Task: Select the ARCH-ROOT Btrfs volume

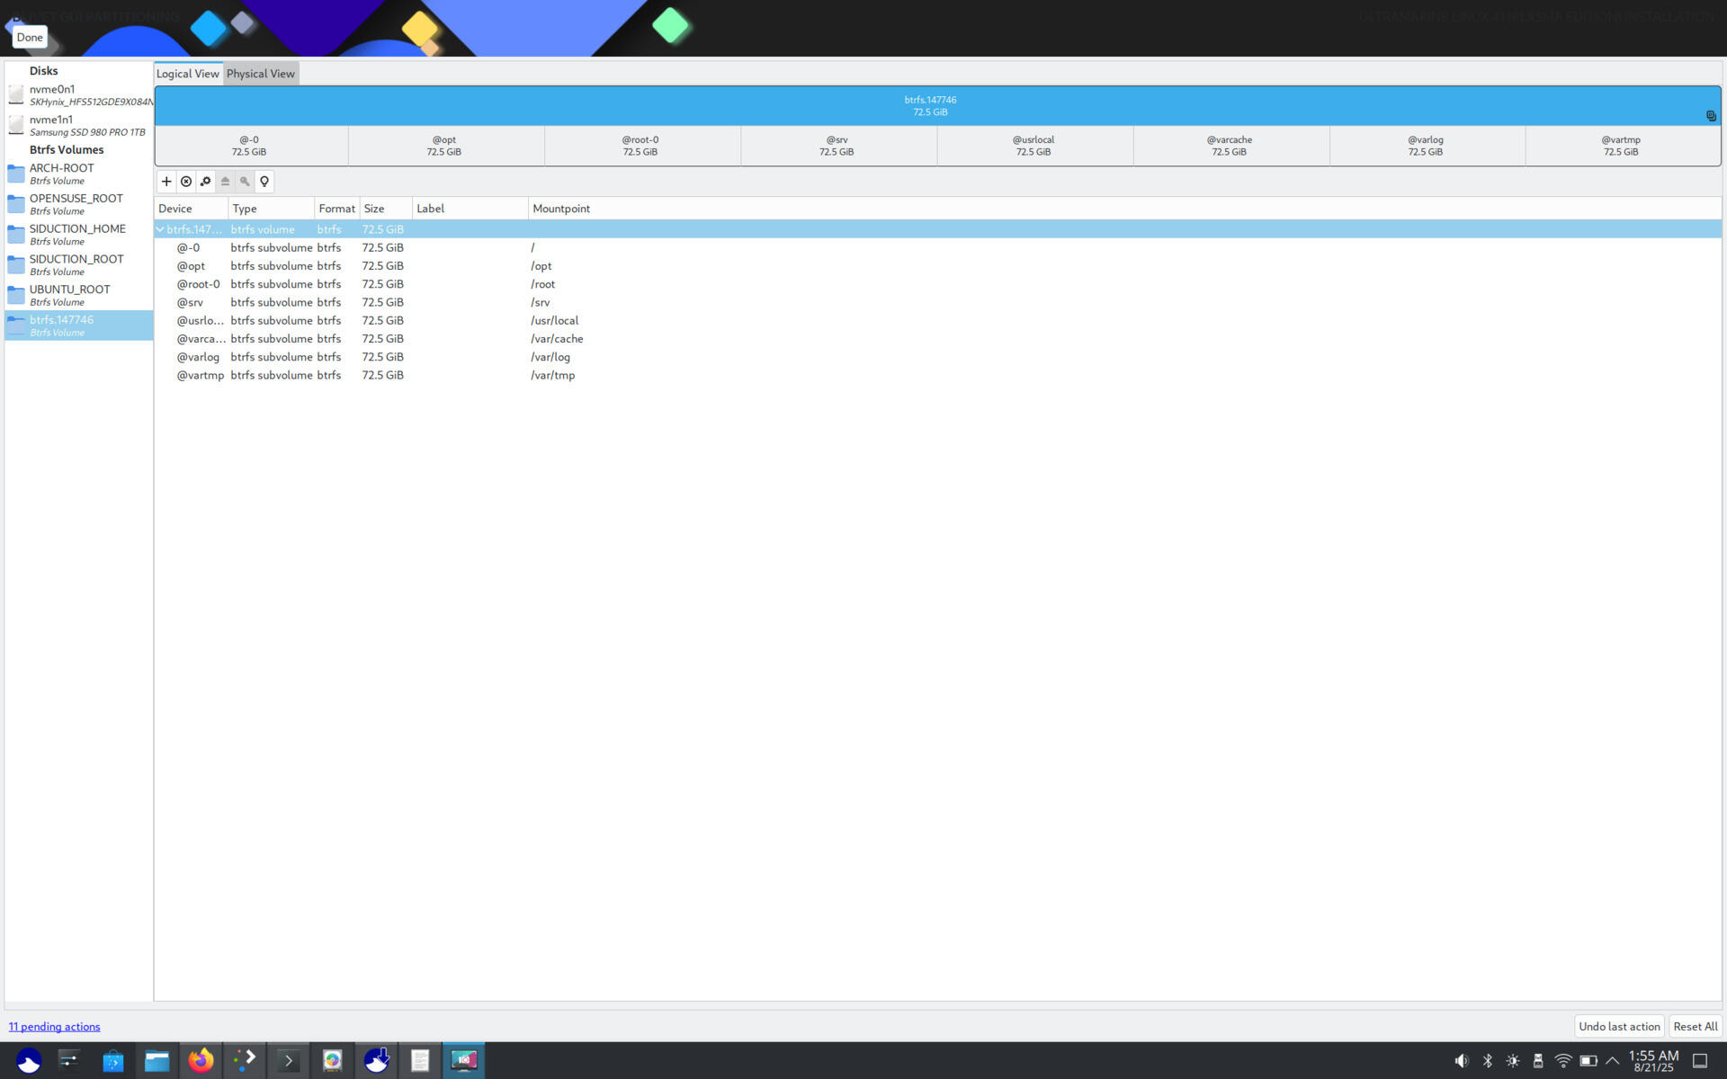Action: tap(79, 174)
